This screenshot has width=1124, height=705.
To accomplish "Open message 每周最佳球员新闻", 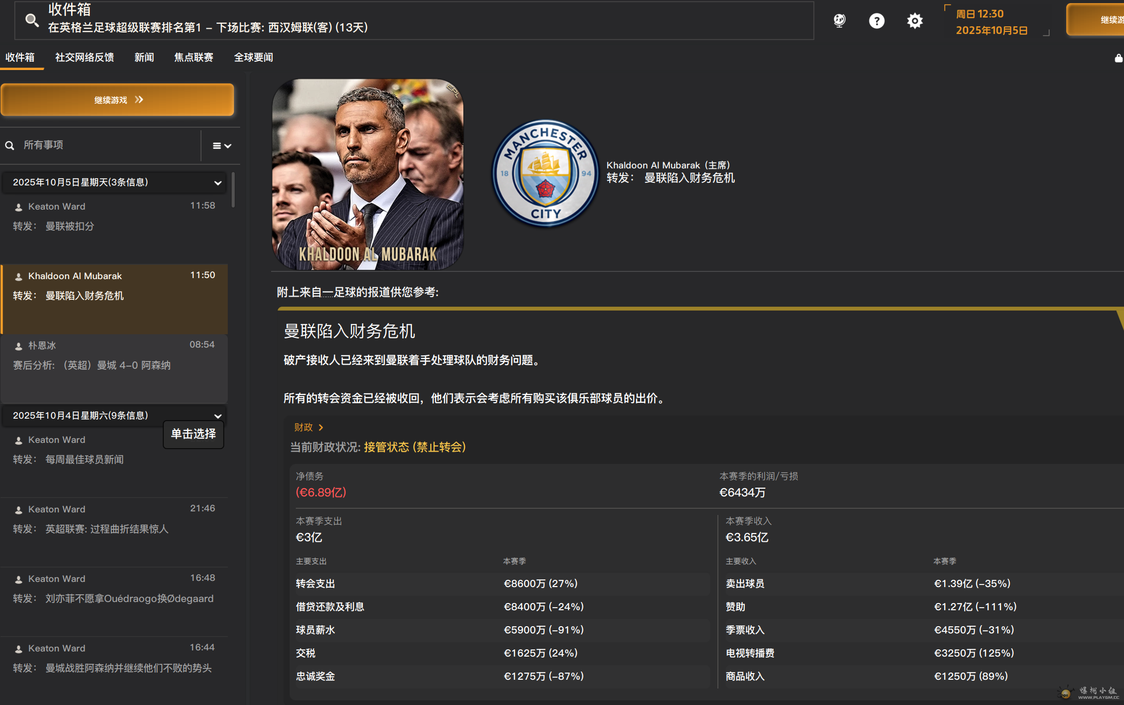I will pyautogui.click(x=114, y=462).
